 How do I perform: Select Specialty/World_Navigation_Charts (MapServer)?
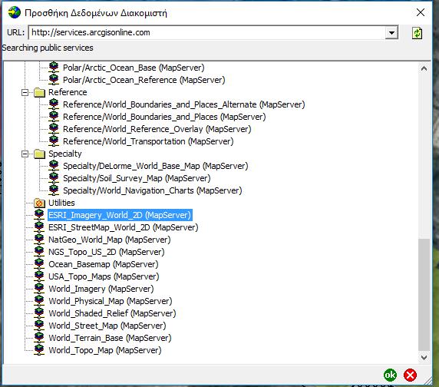click(152, 190)
